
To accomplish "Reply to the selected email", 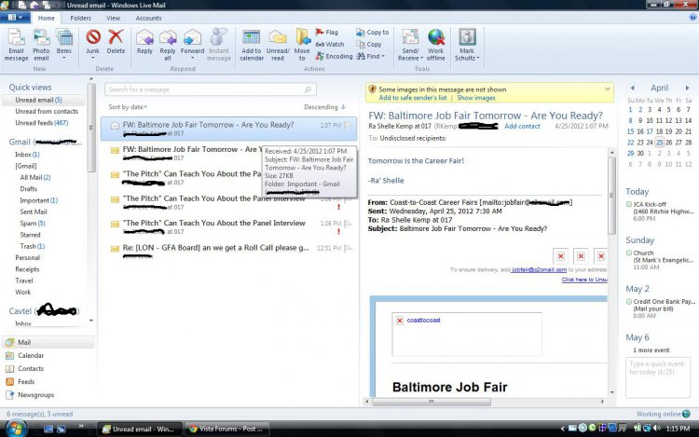I will 144,42.
